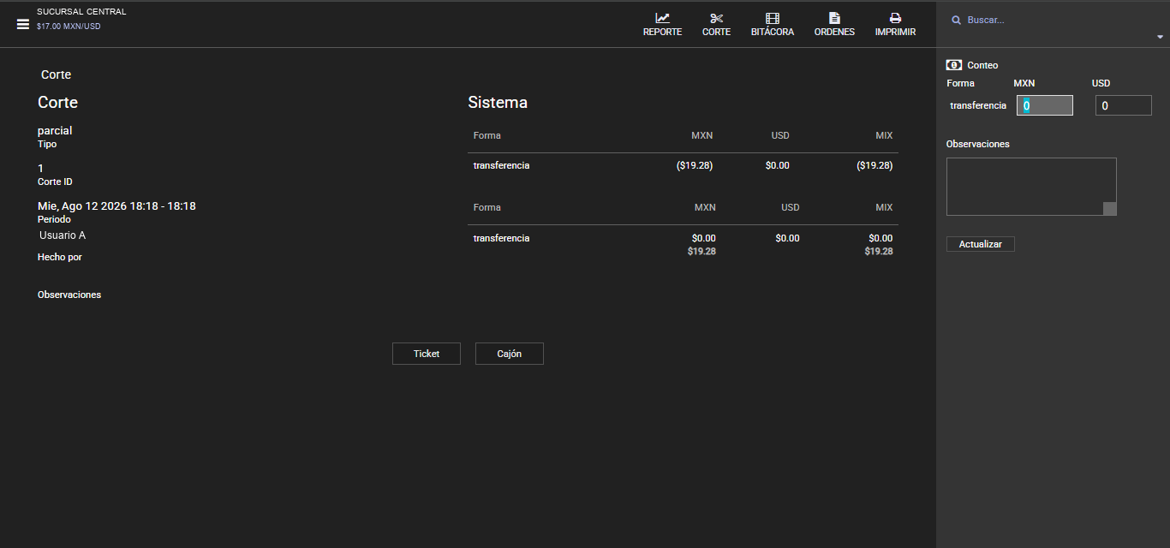Click the search magnifier icon
Viewport: 1170px width, 548px height.
click(x=956, y=20)
